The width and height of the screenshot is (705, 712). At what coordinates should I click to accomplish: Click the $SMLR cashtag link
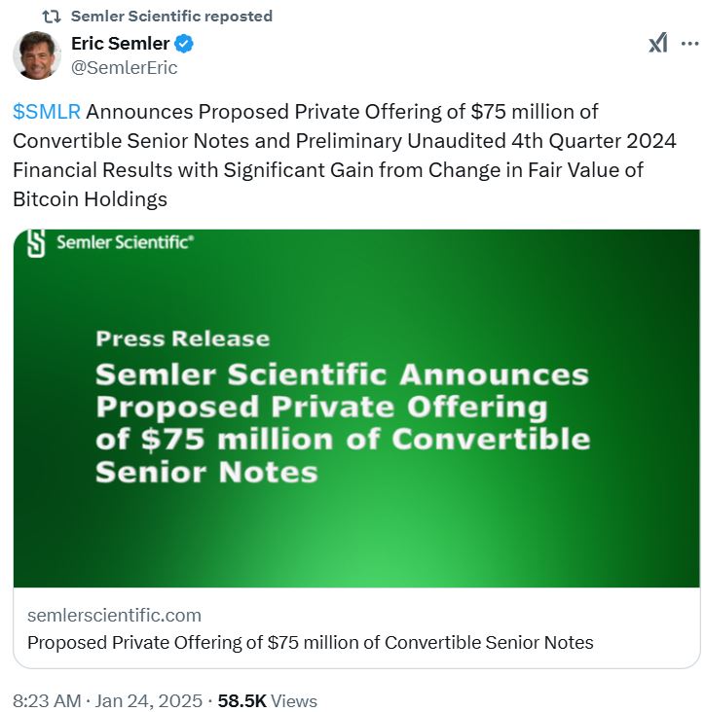click(x=47, y=112)
